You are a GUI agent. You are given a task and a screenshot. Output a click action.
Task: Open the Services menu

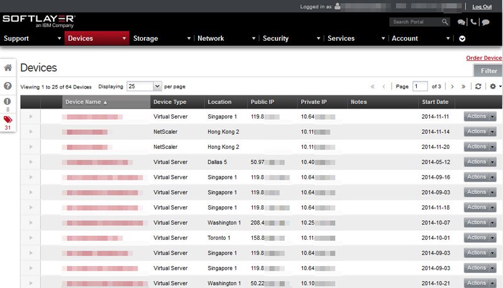[356, 38]
